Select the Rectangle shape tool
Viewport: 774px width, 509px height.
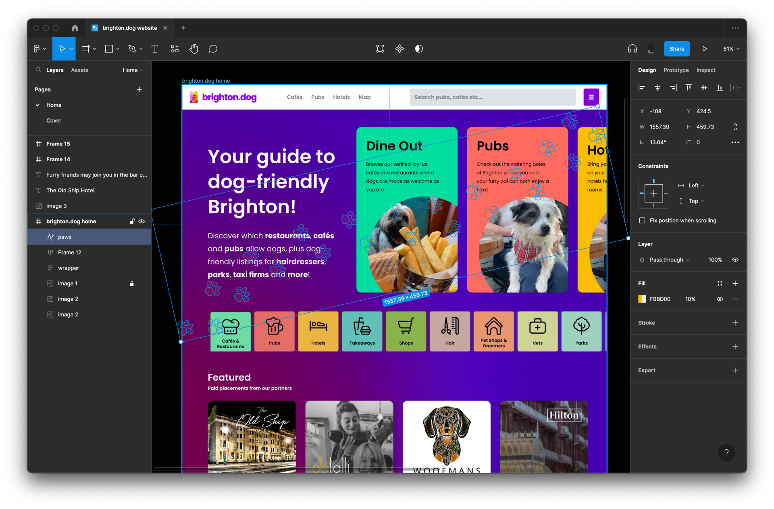(109, 49)
